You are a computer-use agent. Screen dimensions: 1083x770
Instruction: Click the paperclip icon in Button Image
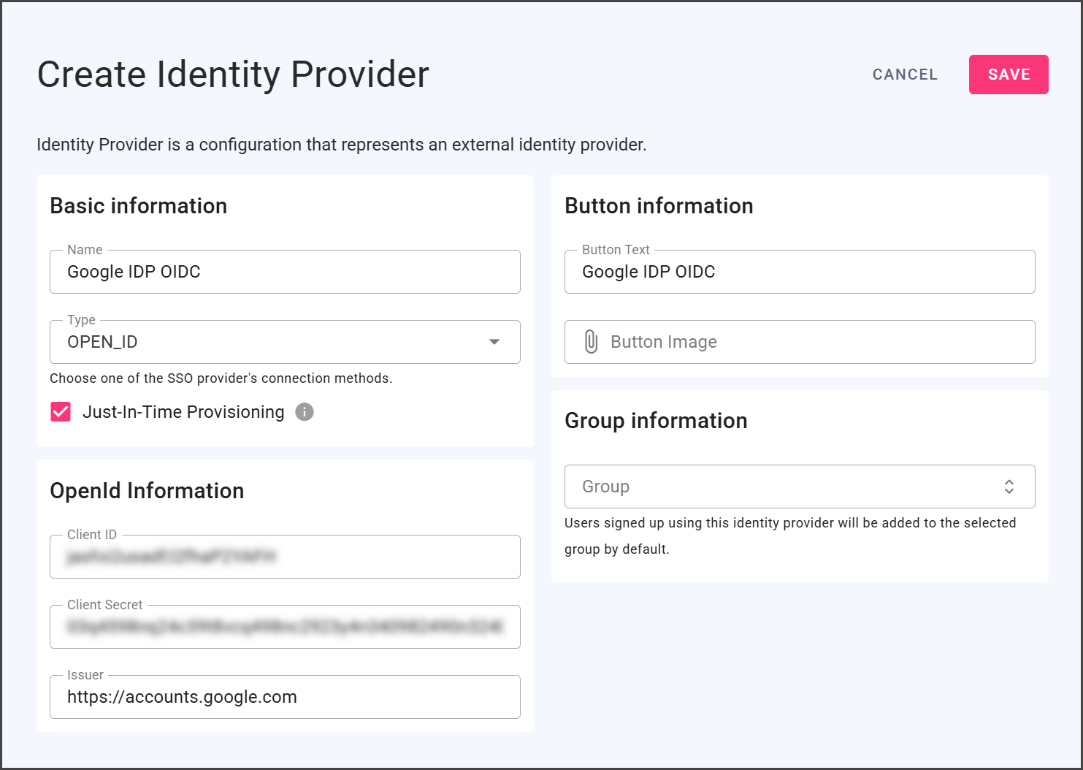tap(591, 342)
